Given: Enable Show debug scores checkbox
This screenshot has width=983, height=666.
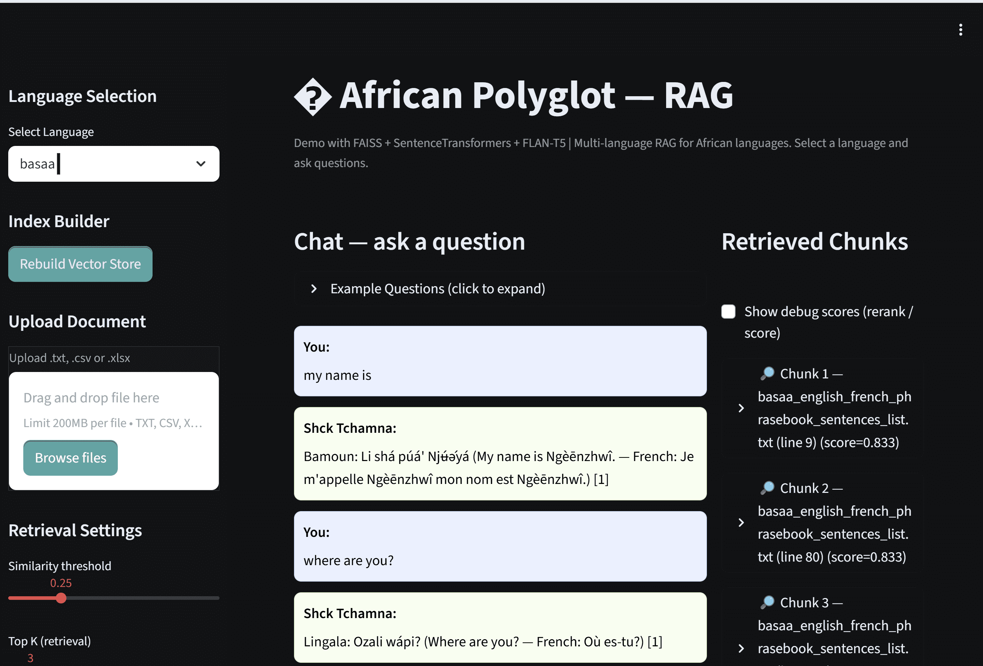Looking at the screenshot, I should 728,312.
